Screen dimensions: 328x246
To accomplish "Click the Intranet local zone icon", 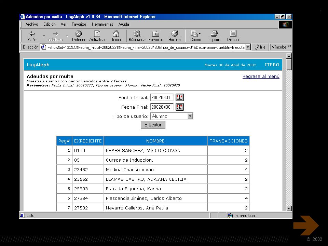I will (230, 216).
